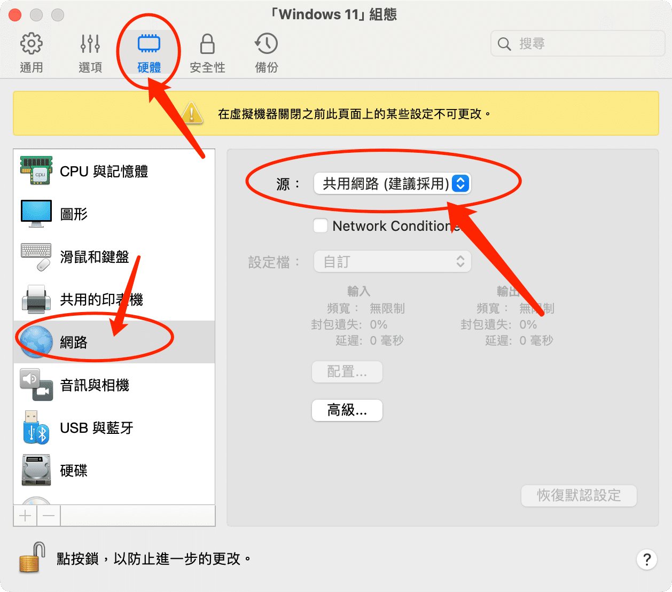Switch to the 通用 tab label
Image resolution: width=672 pixels, height=592 pixels.
(31, 68)
